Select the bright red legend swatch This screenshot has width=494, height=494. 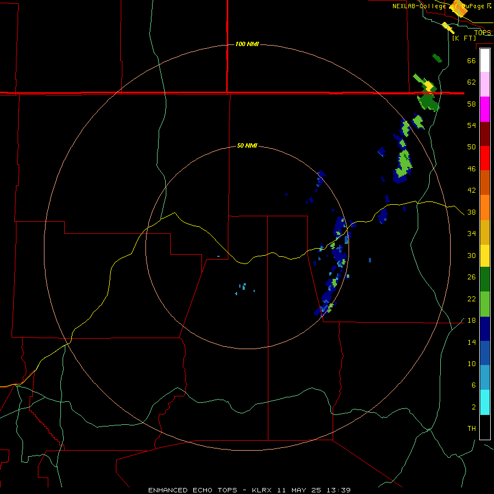[485, 158]
